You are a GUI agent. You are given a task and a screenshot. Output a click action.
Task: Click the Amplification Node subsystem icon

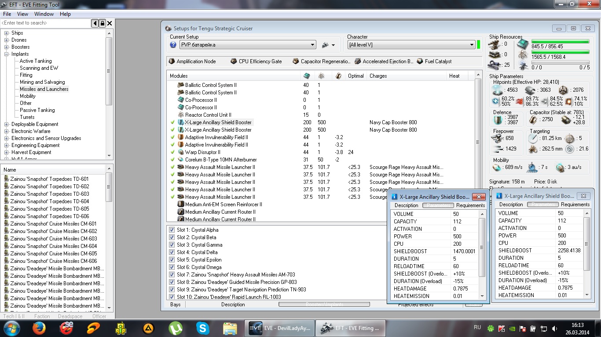[172, 61]
